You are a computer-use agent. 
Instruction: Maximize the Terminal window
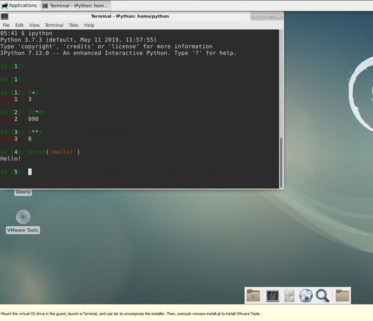271,17
